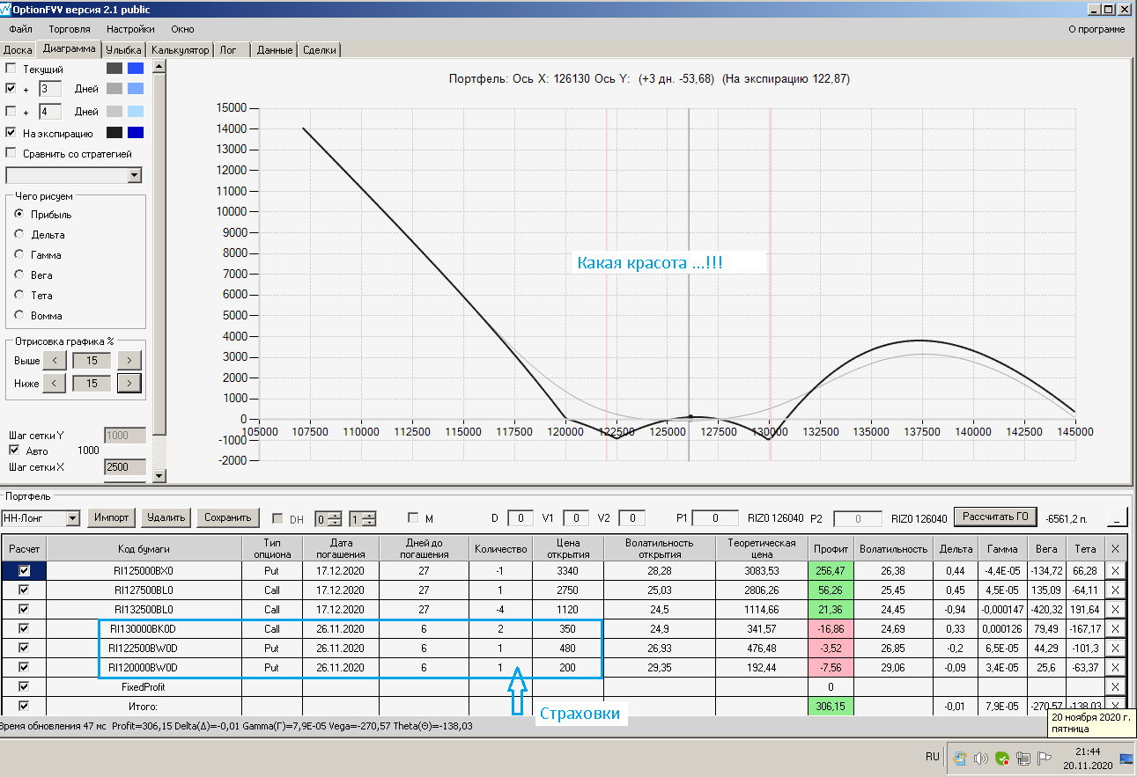Screen dimensions: 1137x777
Task: Remove the RI127500BL0 position using X
Action: click(1116, 590)
